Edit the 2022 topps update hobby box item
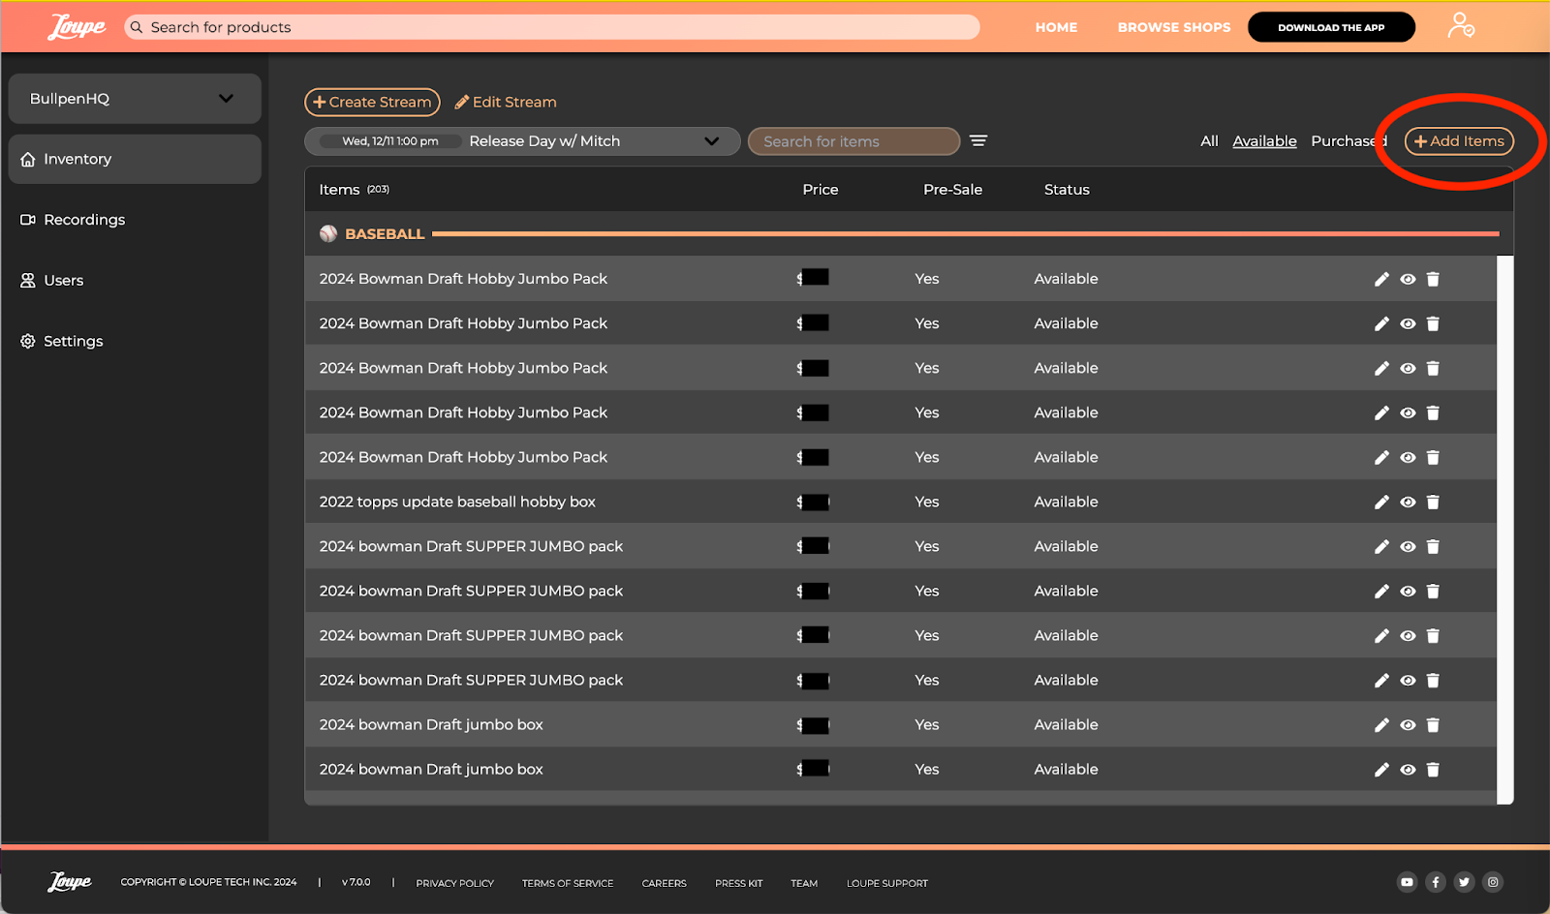Image resolution: width=1550 pixels, height=914 pixels. tap(1381, 503)
